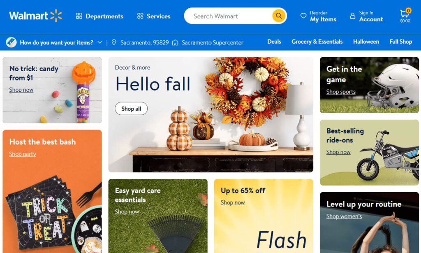Select the Halloween navigation link

pyautogui.click(x=366, y=42)
